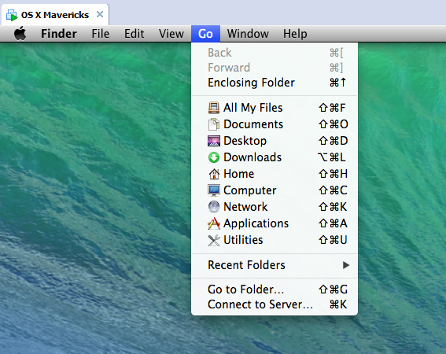Open the Apple logo menu
Screen dimensions: 446x354
tap(20, 34)
